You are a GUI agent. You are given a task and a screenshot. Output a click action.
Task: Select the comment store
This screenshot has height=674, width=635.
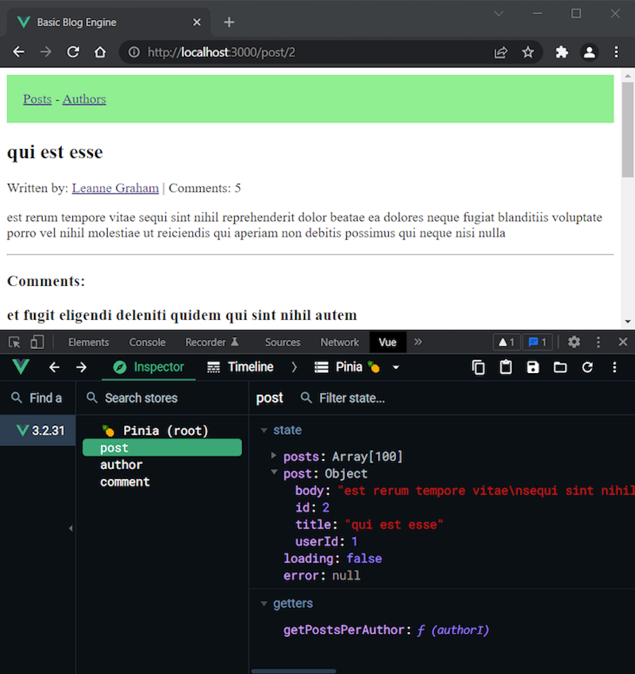pyautogui.click(x=125, y=482)
